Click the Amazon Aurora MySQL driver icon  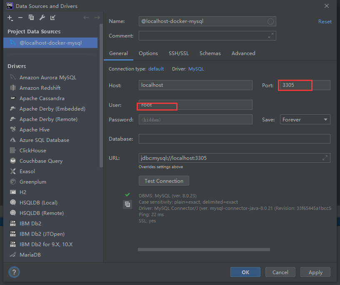point(13,77)
